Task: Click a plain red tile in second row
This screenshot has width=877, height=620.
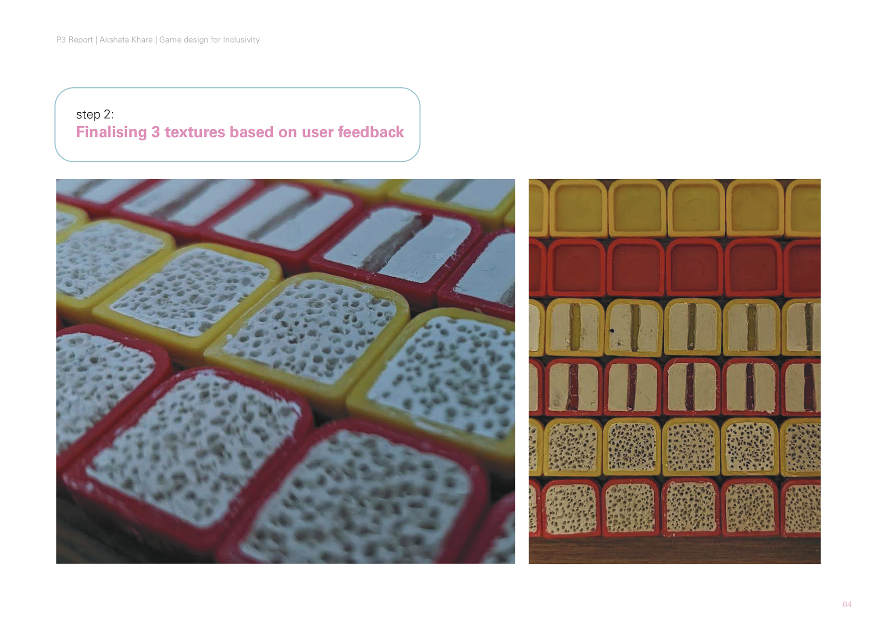Action: pyautogui.click(x=635, y=267)
